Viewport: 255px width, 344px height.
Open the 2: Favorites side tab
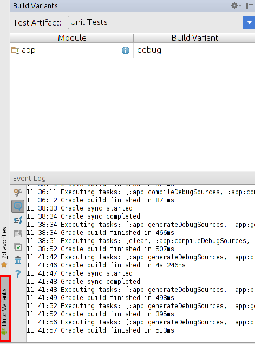coord(4,247)
